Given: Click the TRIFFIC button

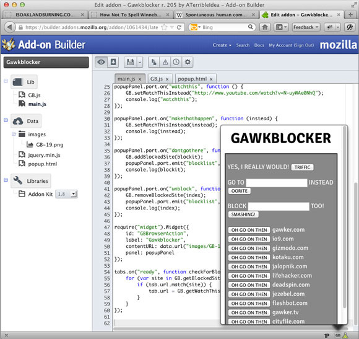Looking at the screenshot, I should pos(302,167).
